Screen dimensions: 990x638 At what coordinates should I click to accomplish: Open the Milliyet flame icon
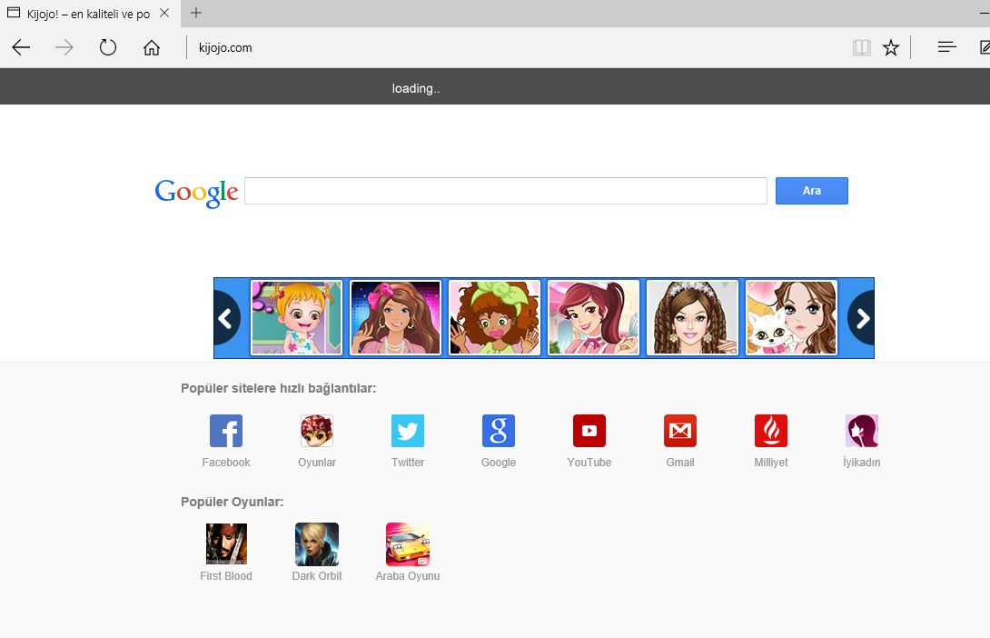[x=771, y=431]
